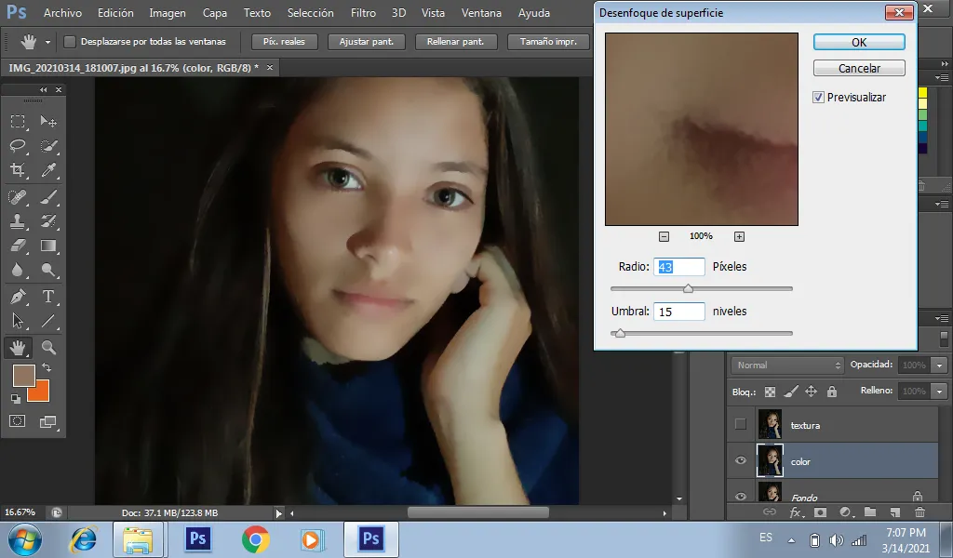Select the Eraser tool
Image resolution: width=953 pixels, height=558 pixels.
point(18,246)
